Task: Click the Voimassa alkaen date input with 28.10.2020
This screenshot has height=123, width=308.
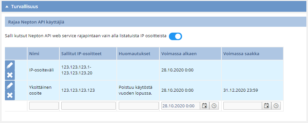Action: [x=181, y=106]
